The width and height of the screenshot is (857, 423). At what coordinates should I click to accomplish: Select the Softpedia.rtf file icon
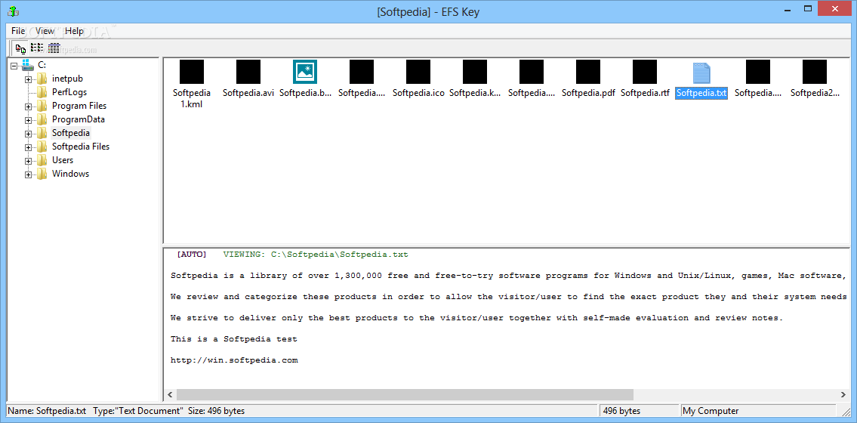click(x=645, y=73)
